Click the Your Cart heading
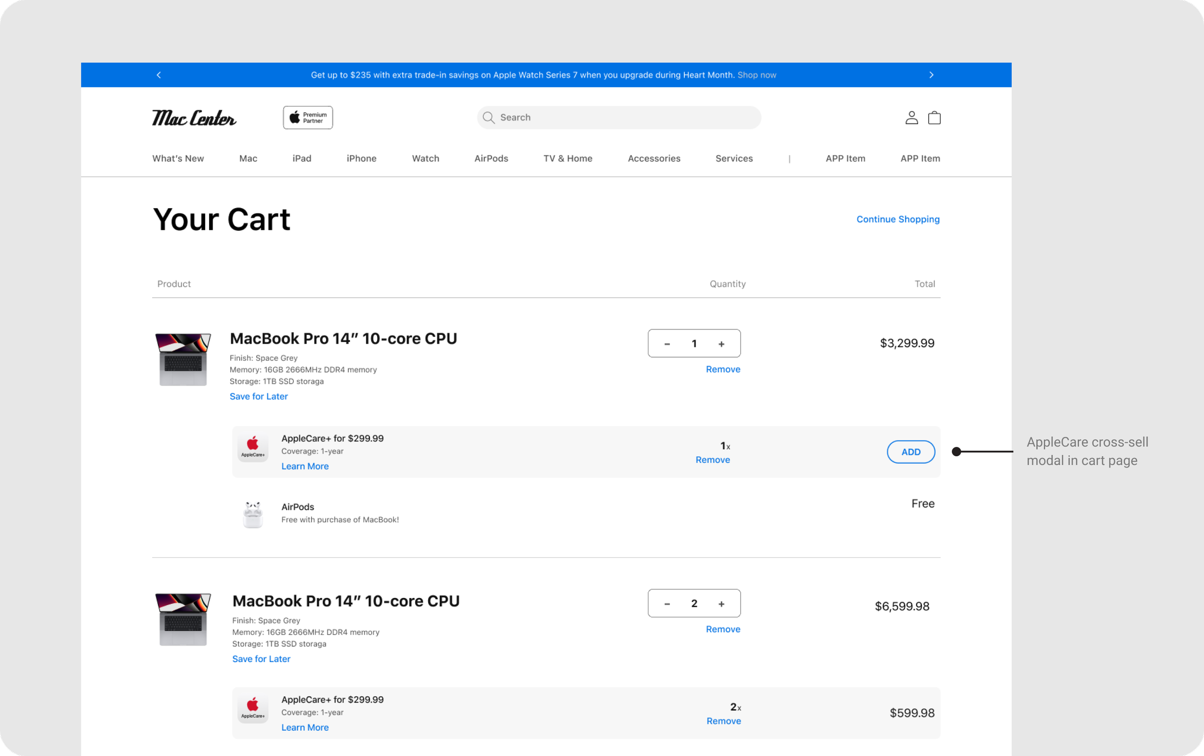 point(222,219)
